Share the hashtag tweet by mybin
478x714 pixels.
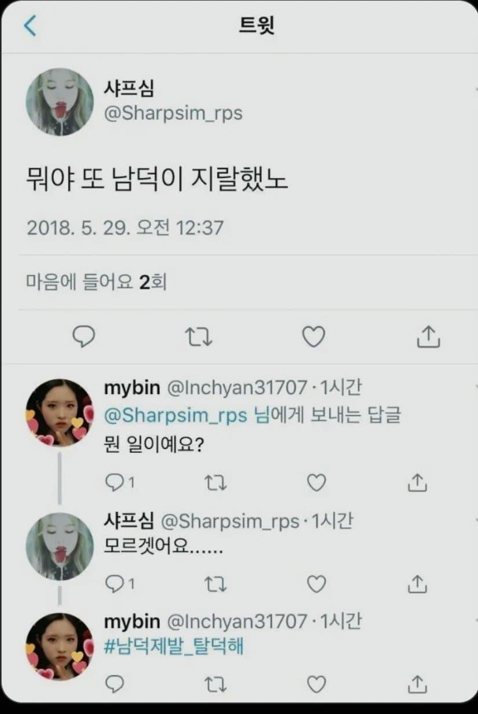[x=417, y=684]
